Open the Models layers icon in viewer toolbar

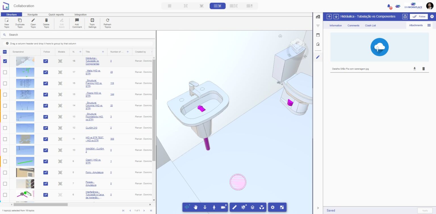253,207
